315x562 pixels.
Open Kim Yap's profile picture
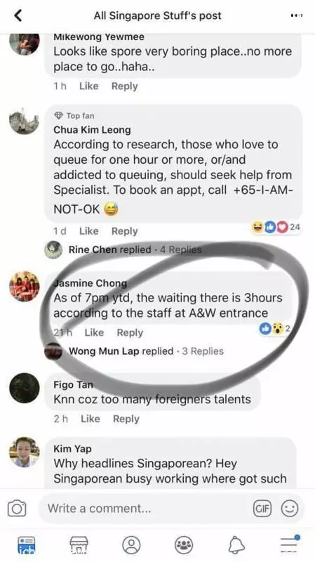[x=25, y=452]
